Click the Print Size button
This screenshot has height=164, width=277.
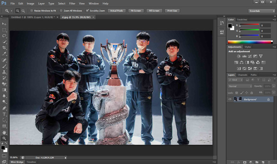(172, 11)
